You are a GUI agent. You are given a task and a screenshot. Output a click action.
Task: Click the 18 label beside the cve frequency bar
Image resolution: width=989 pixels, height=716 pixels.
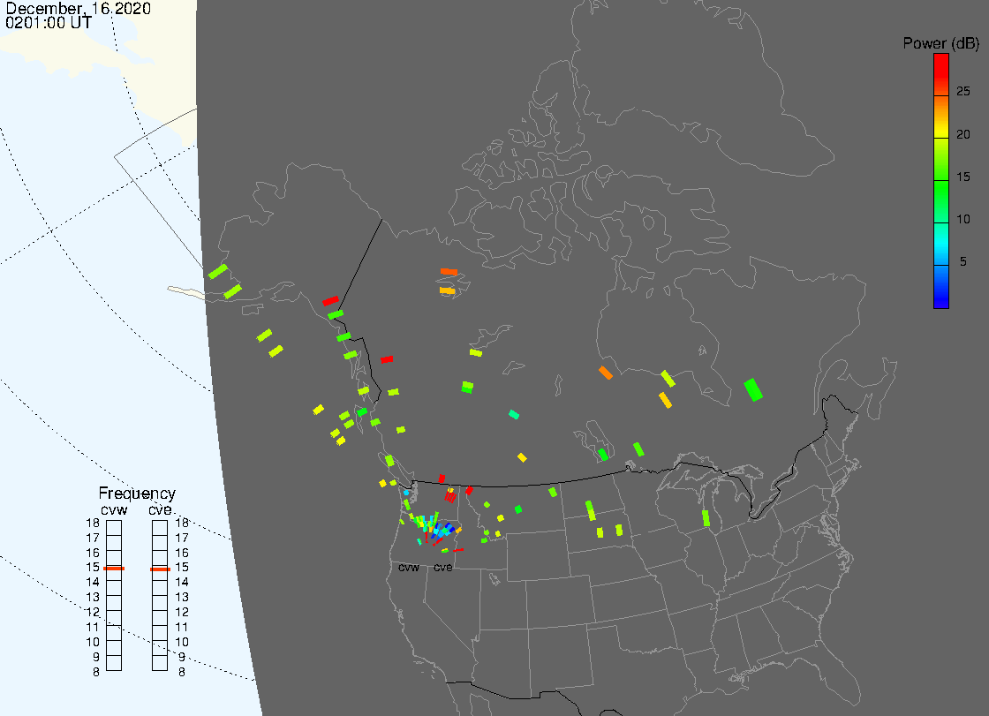[182, 523]
